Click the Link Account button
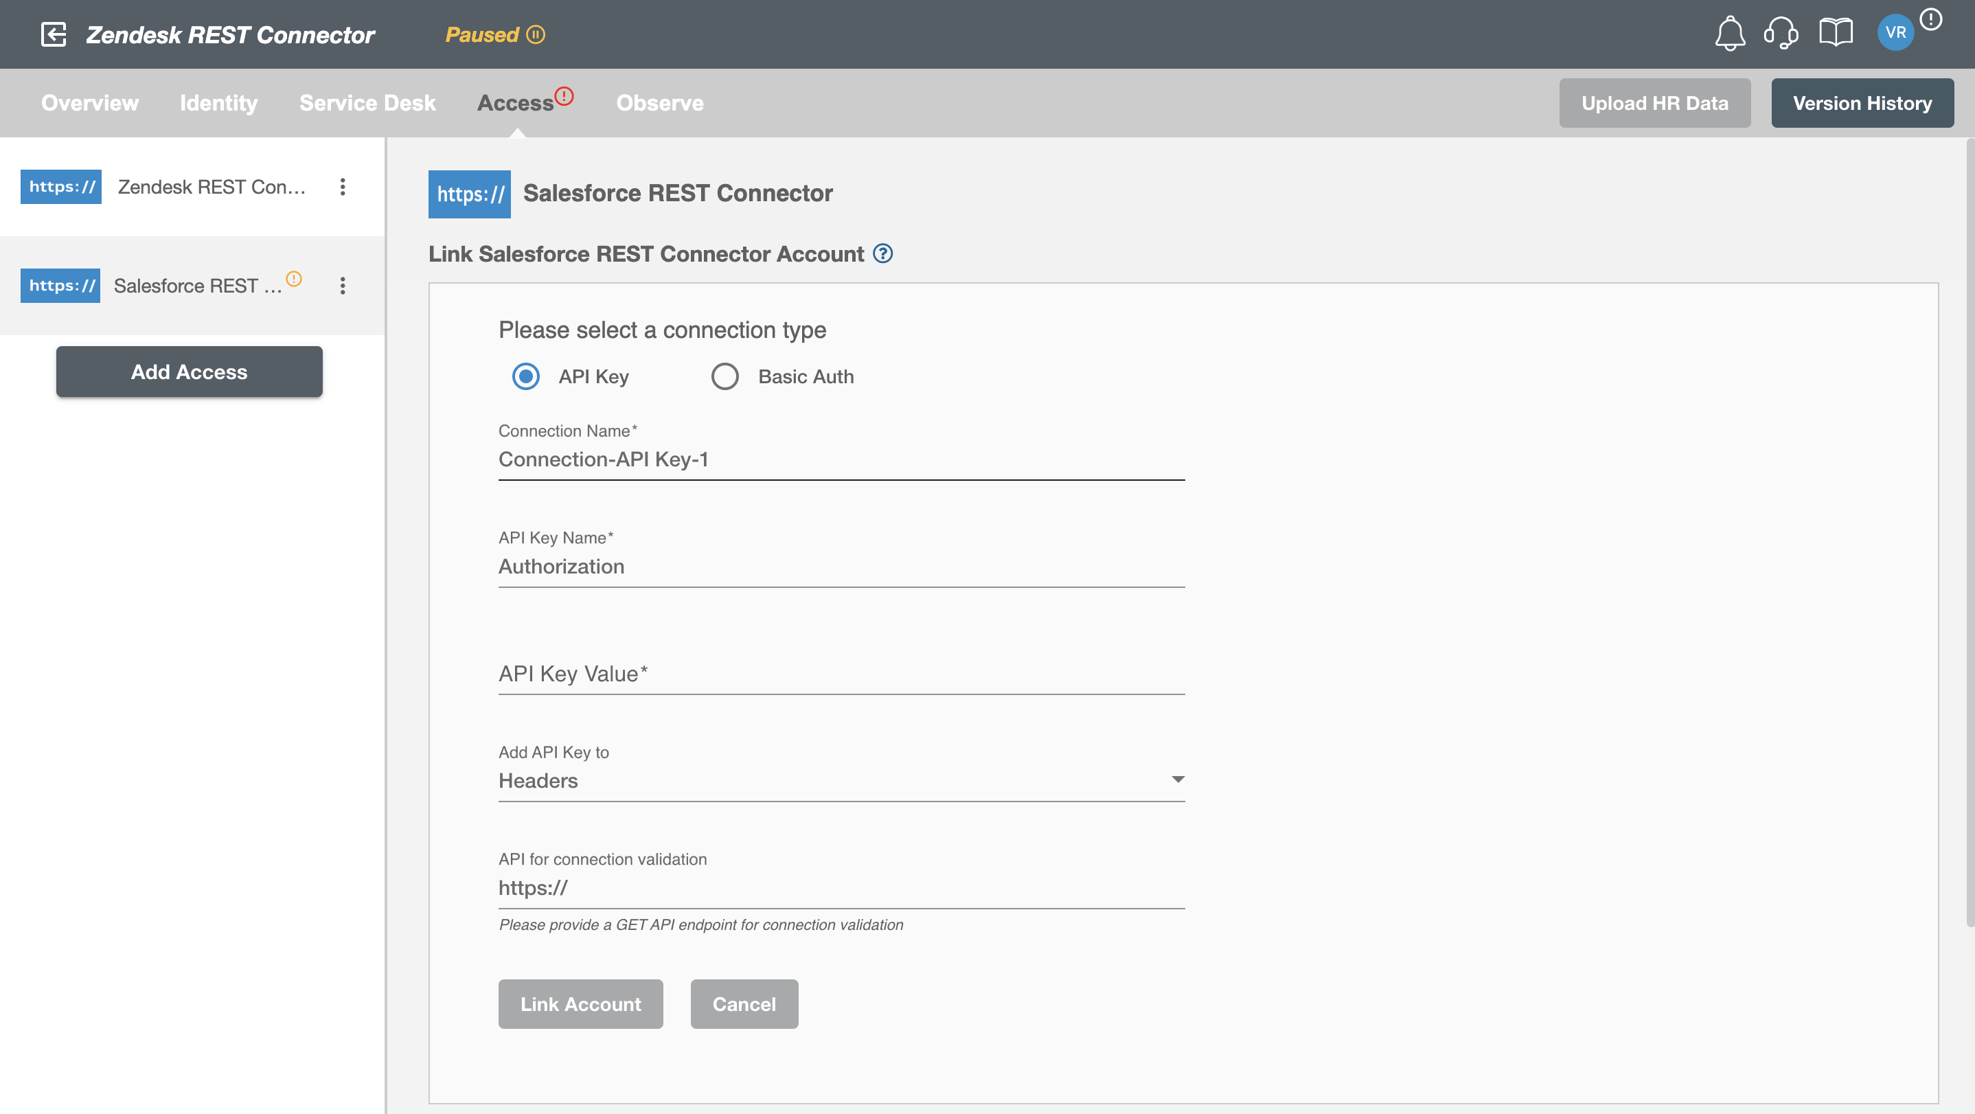1975x1114 pixels. [580, 1004]
